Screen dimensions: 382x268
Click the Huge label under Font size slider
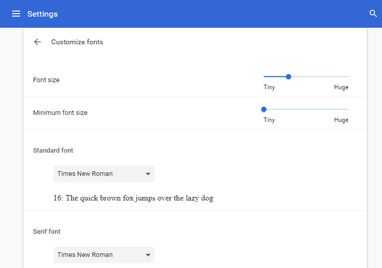tap(341, 87)
